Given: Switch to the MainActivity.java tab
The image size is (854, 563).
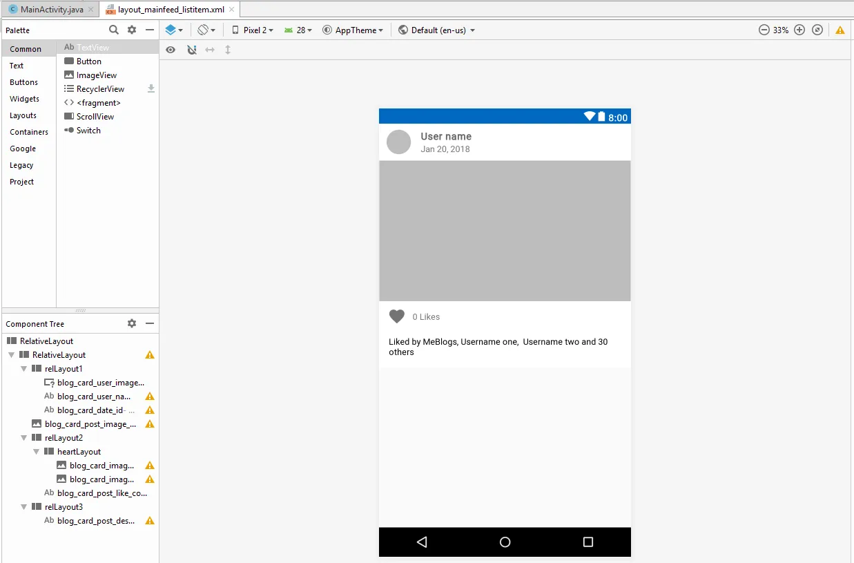Looking at the screenshot, I should 50,10.
